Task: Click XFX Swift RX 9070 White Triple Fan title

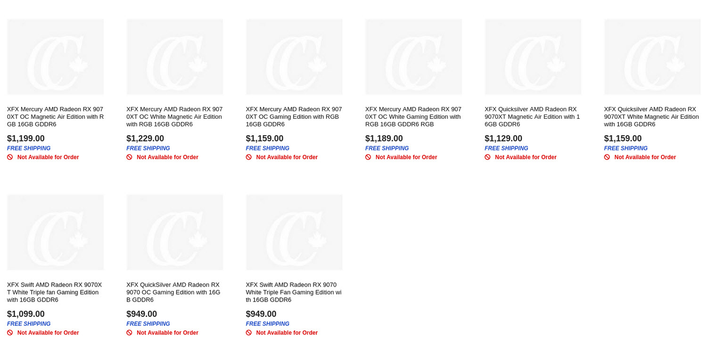Action: click(293, 292)
